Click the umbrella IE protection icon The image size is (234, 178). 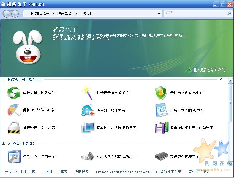[14, 110]
